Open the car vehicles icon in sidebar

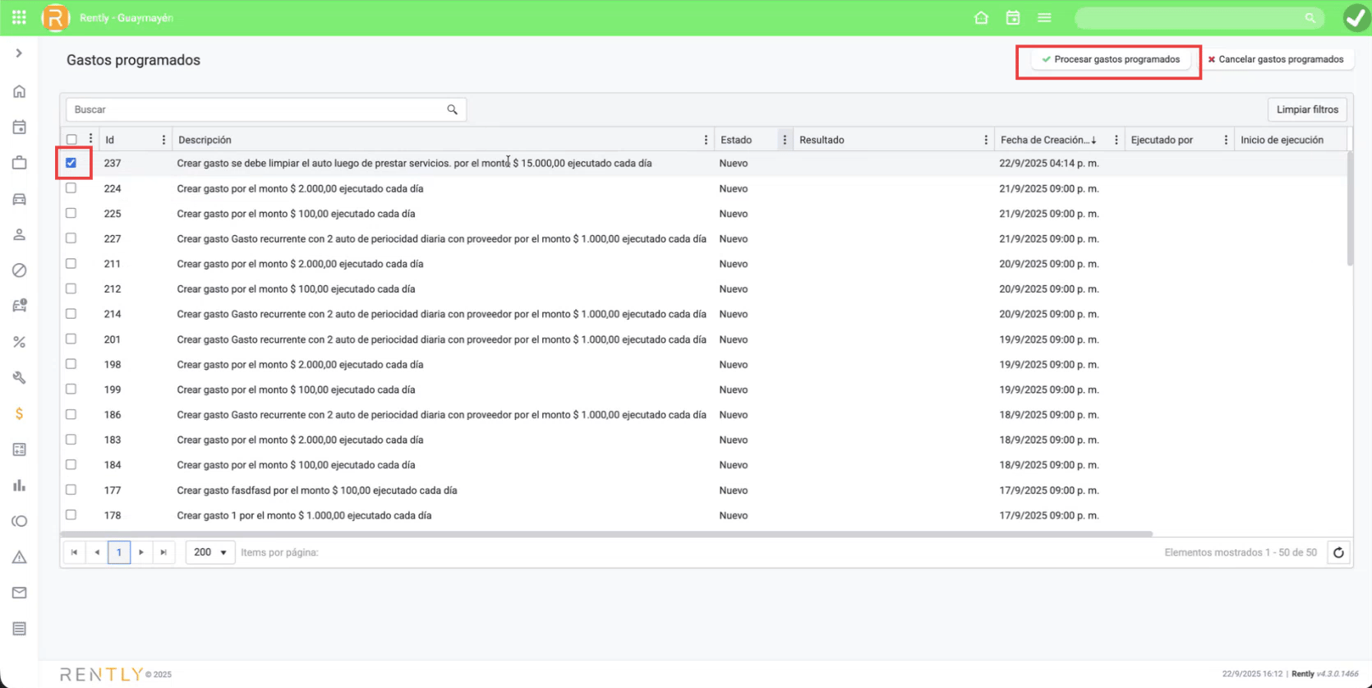[19, 199]
